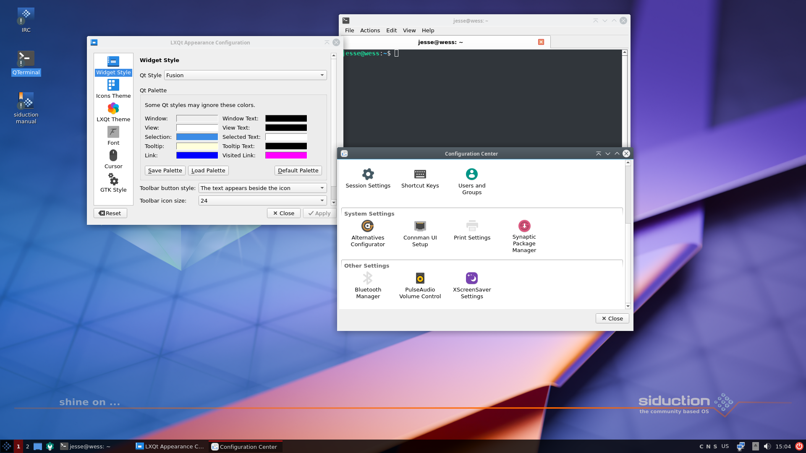Pick the Visited Link color swatch

coord(286,155)
